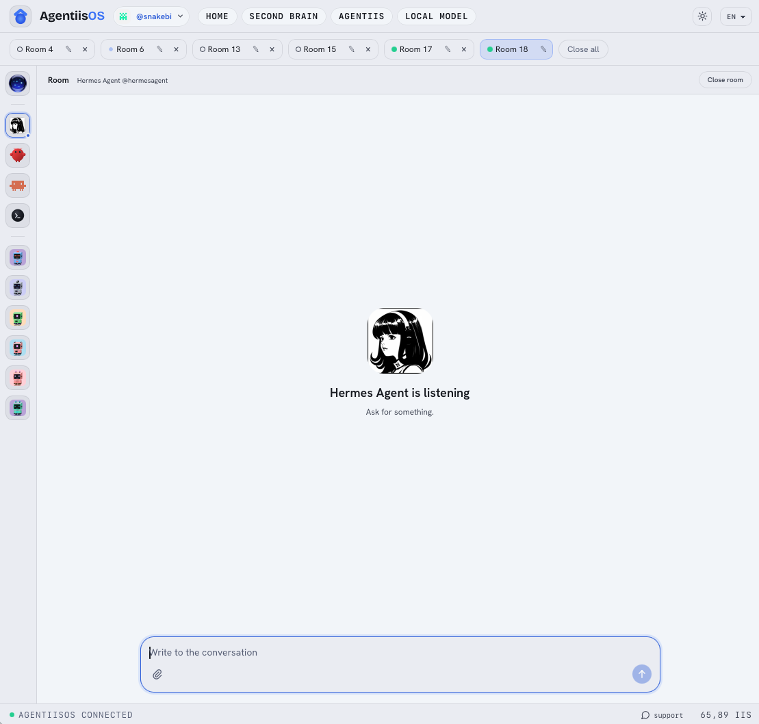This screenshot has width=759, height=724.
Task: Toggle the light/dark theme sun button
Action: click(702, 16)
